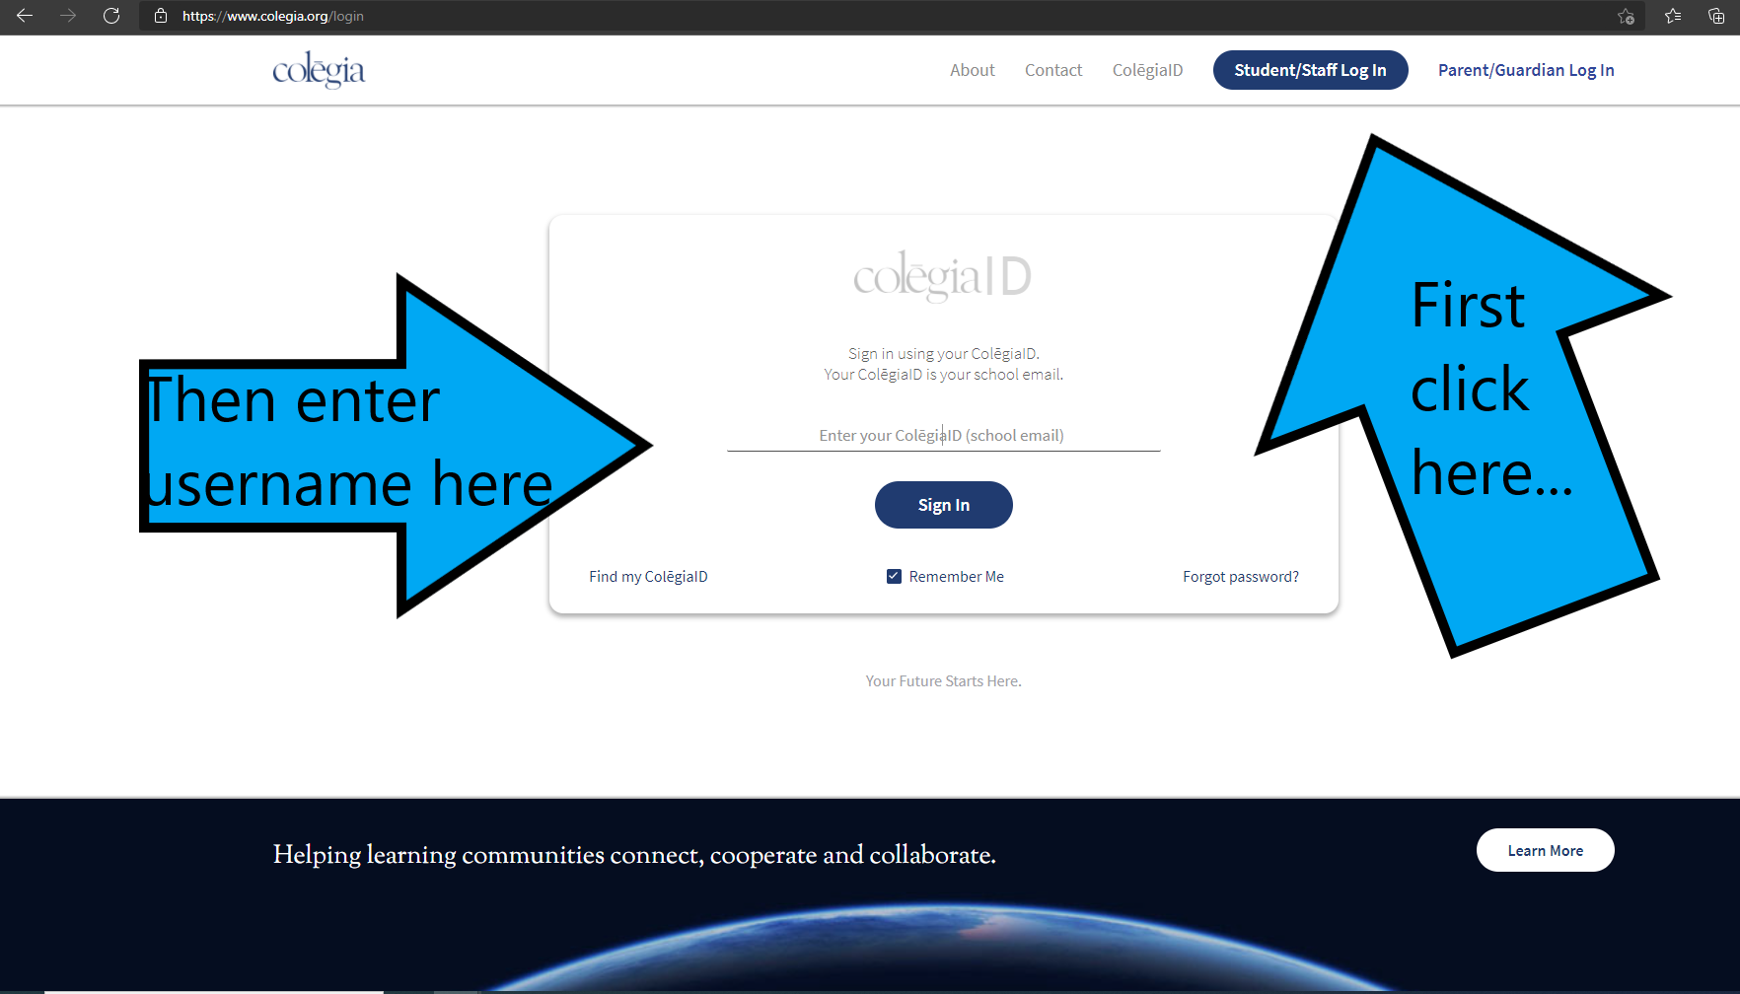Open the browser Collections icon
This screenshot has height=994, width=1740.
[x=1716, y=16]
